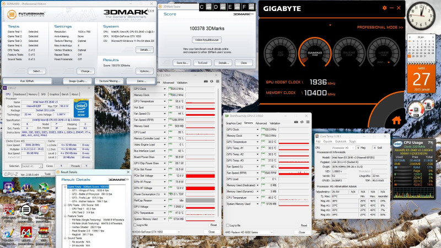
Task: Select Gaming Mode dial in Gigabyte
Action: point(315,52)
